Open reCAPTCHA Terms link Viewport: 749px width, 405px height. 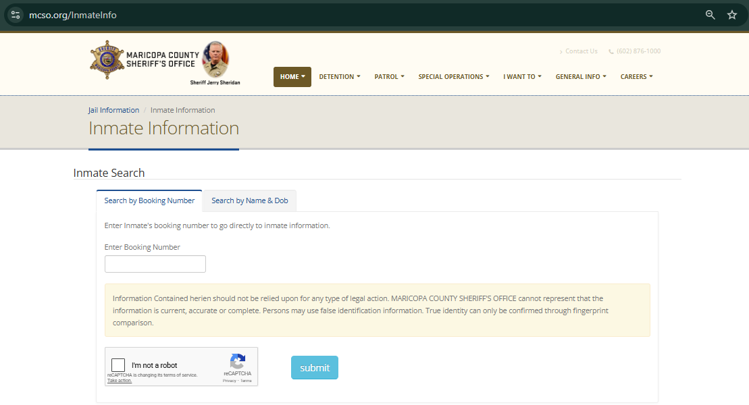[246, 381]
